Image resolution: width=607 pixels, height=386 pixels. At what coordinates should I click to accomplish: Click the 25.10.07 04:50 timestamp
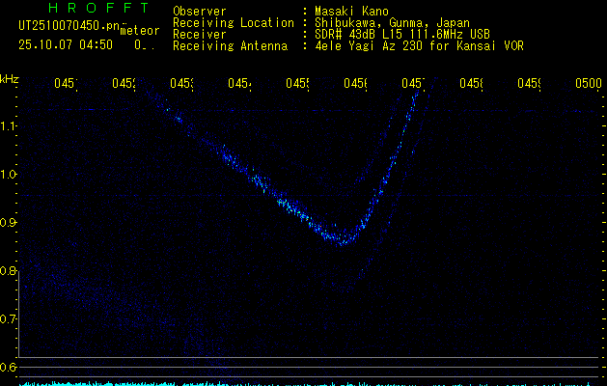pyautogui.click(x=66, y=44)
